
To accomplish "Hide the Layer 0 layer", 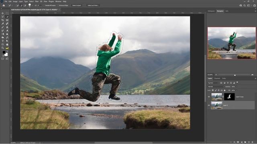I will tap(209, 105).
